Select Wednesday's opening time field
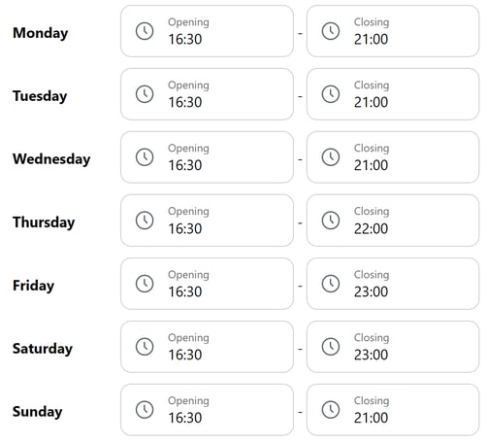Screen dimensions: 488x443 point(207,157)
